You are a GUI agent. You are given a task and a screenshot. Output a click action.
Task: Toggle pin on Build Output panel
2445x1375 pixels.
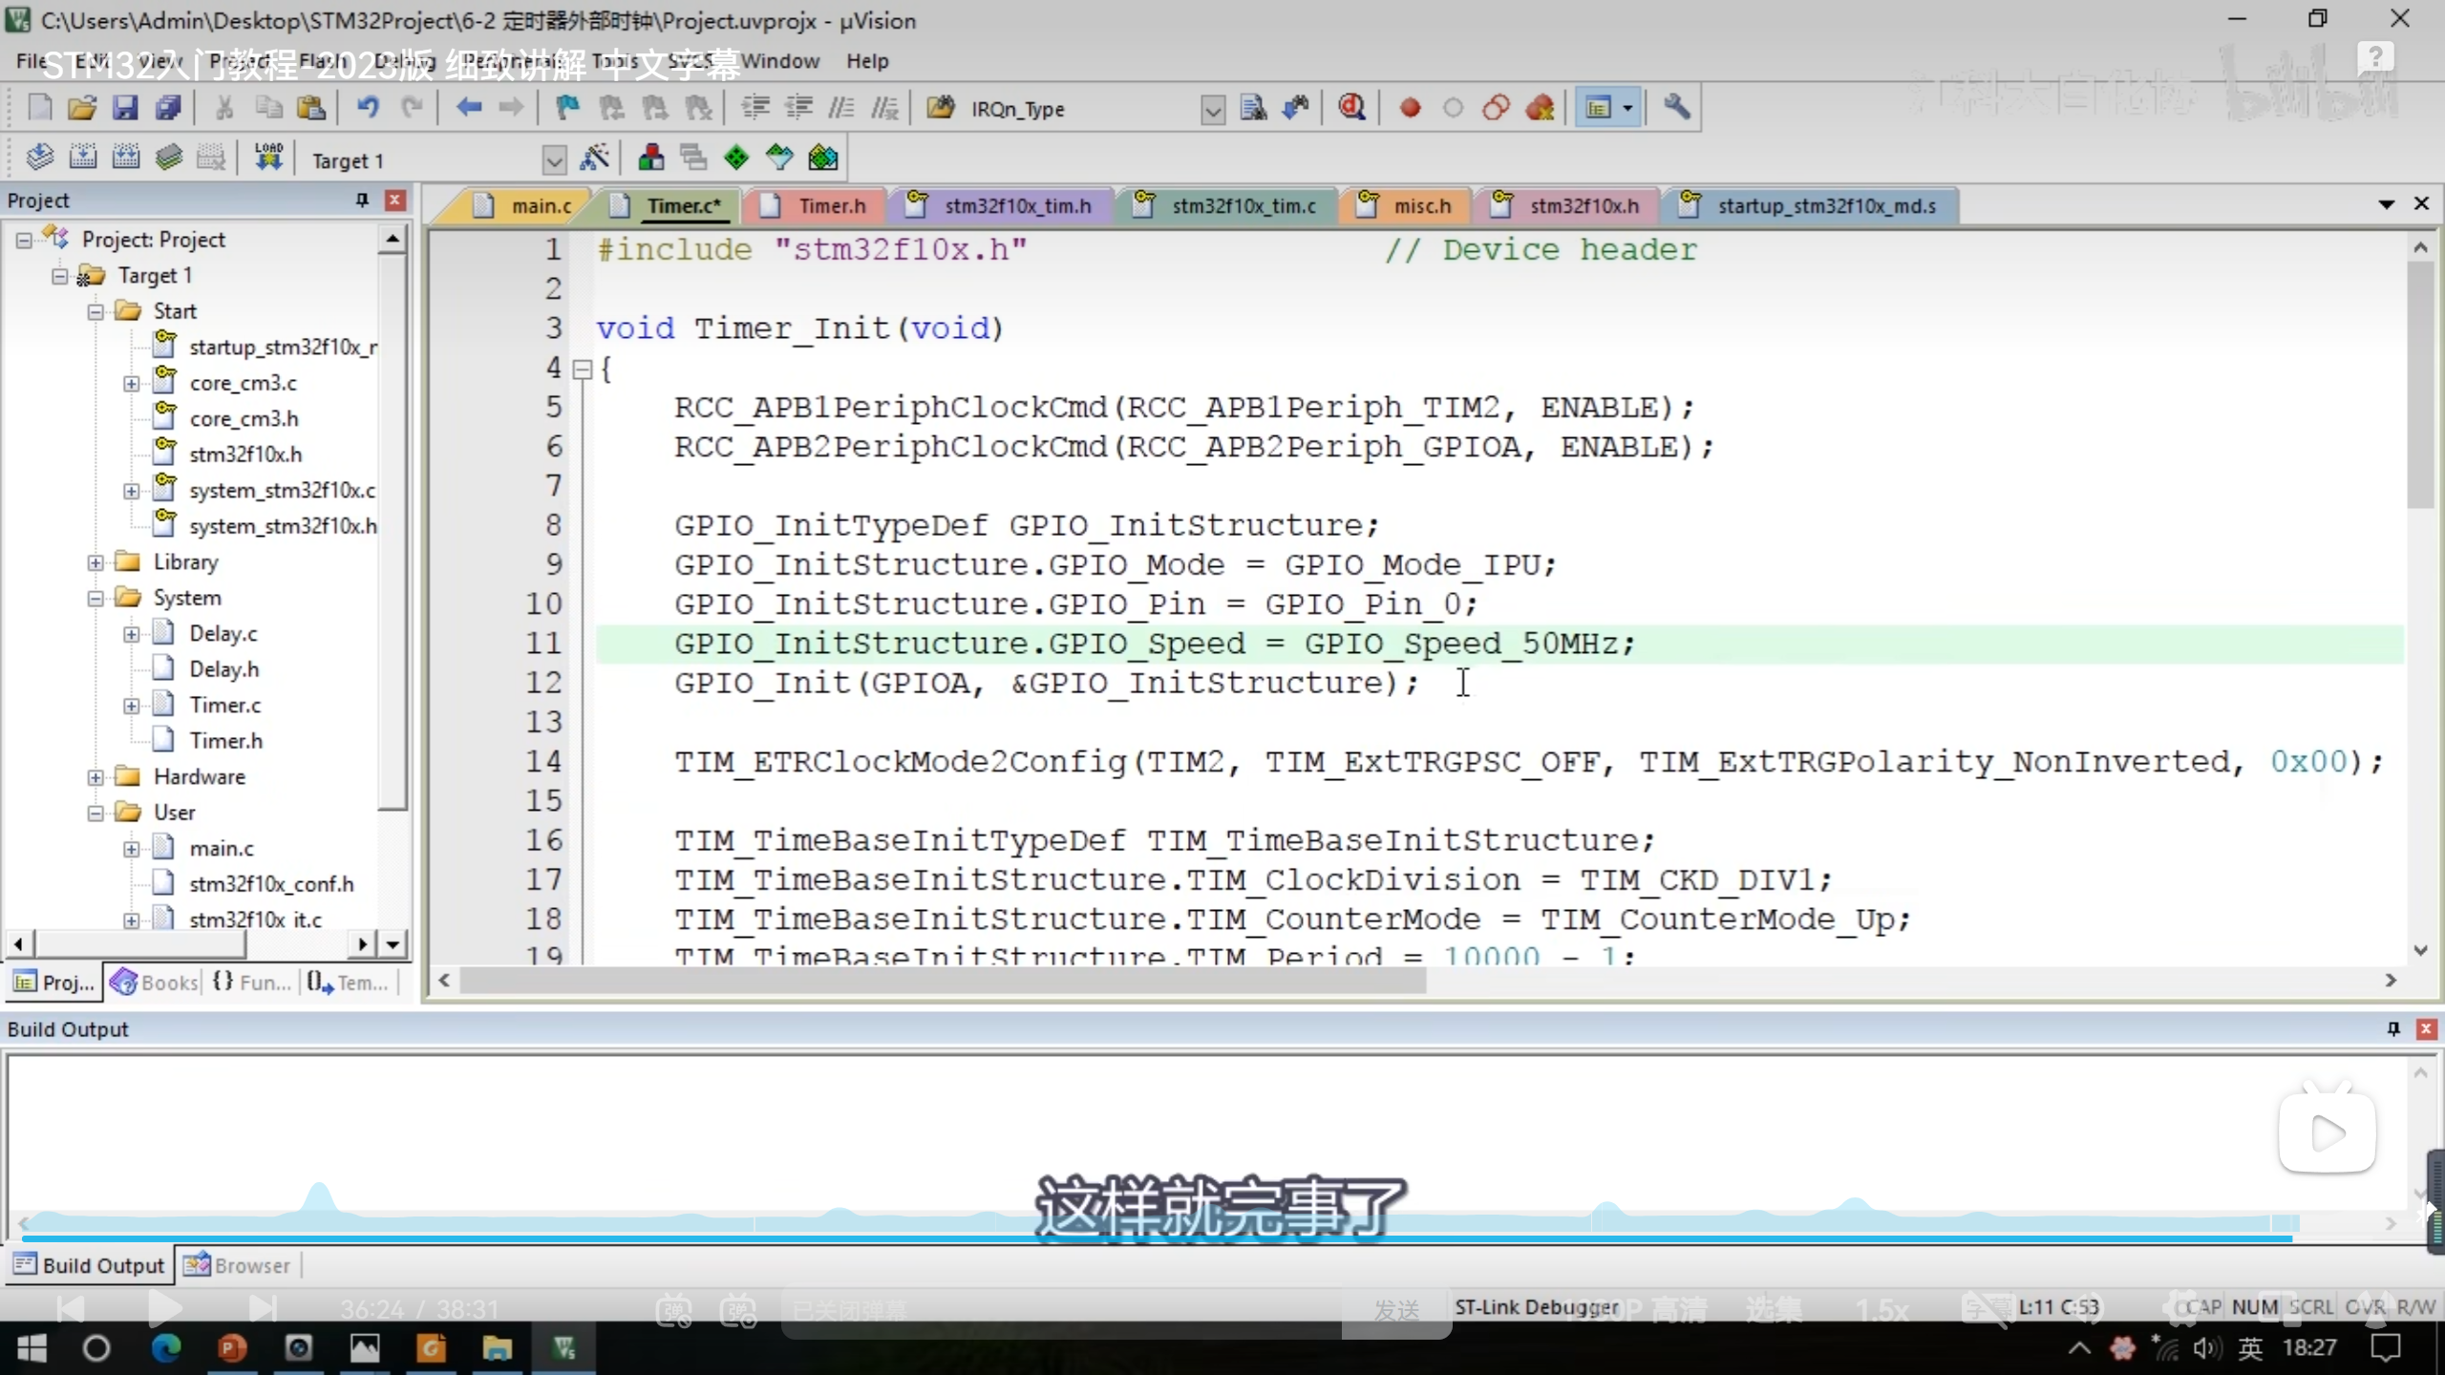[2392, 1028]
